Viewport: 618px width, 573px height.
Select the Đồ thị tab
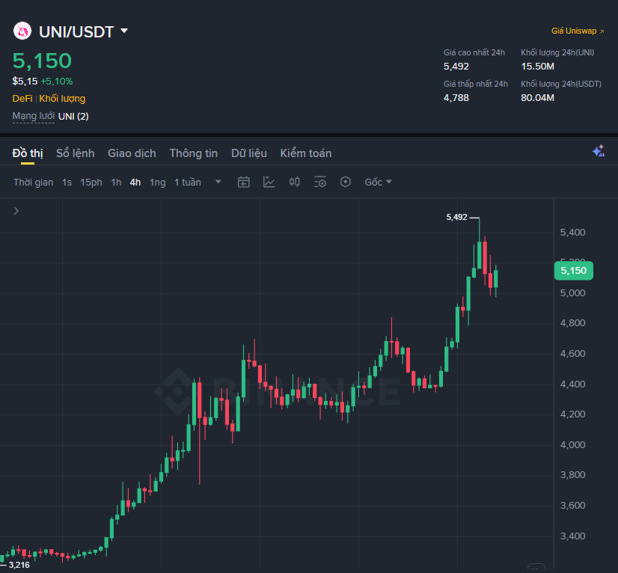(28, 153)
